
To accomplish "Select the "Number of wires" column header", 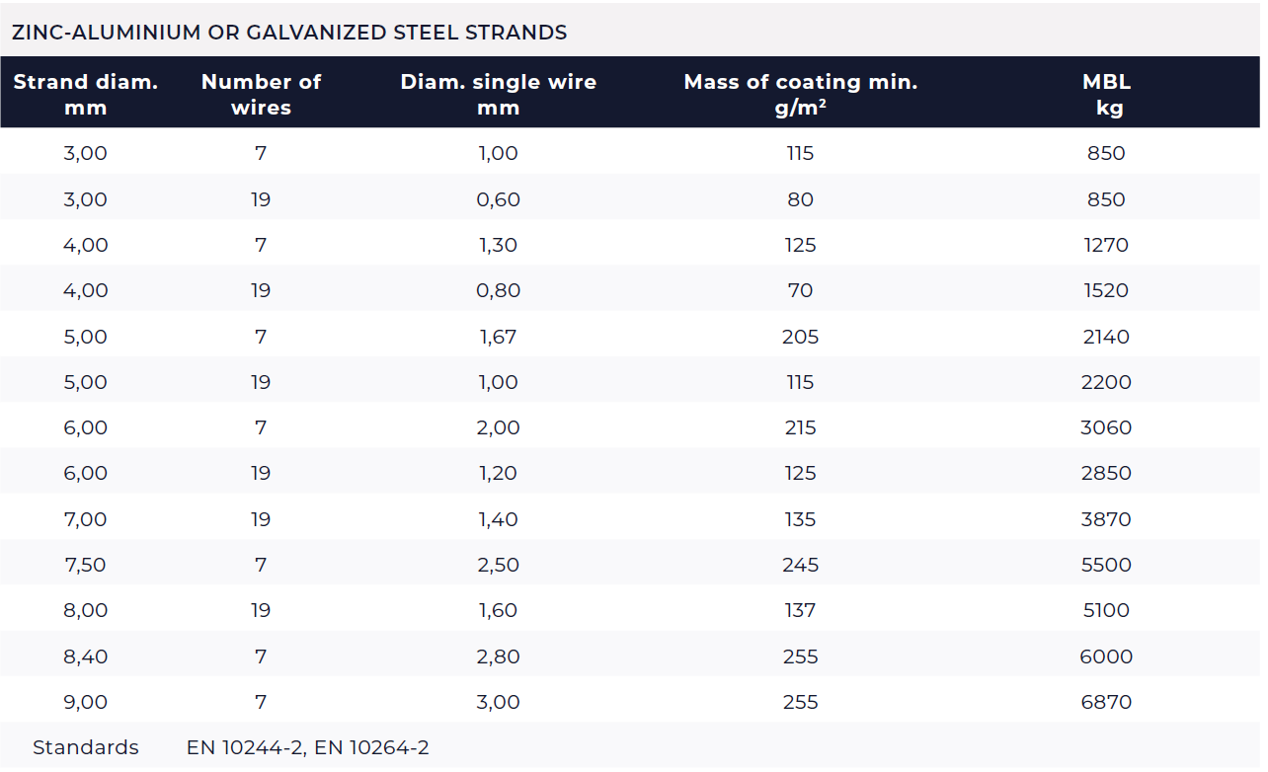I will [x=261, y=95].
